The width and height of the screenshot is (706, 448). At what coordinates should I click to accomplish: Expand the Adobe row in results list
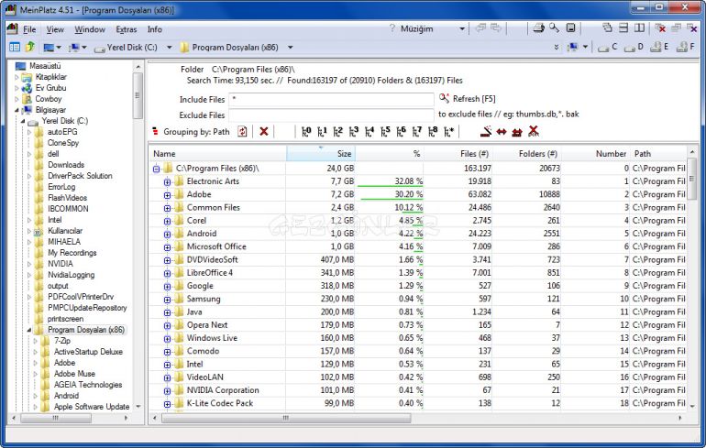tap(167, 195)
